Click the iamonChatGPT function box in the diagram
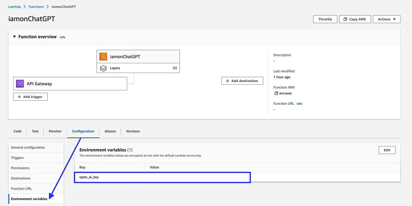Image resolution: width=412 pixels, height=206 pixels. point(138,57)
